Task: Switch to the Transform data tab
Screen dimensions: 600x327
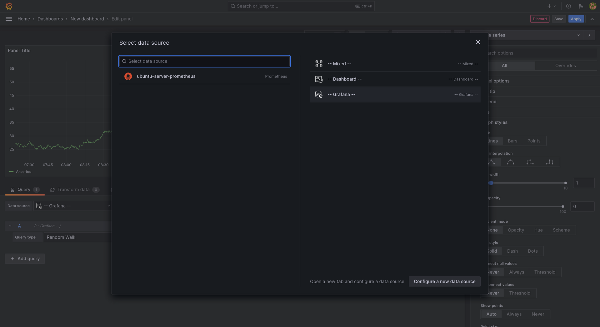Action: (75, 190)
